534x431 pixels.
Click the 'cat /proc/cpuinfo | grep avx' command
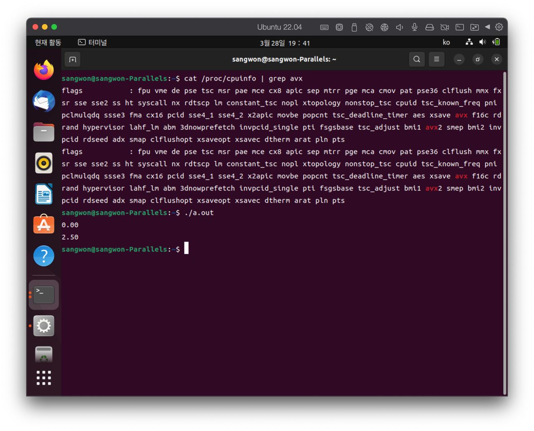pyautogui.click(x=243, y=78)
